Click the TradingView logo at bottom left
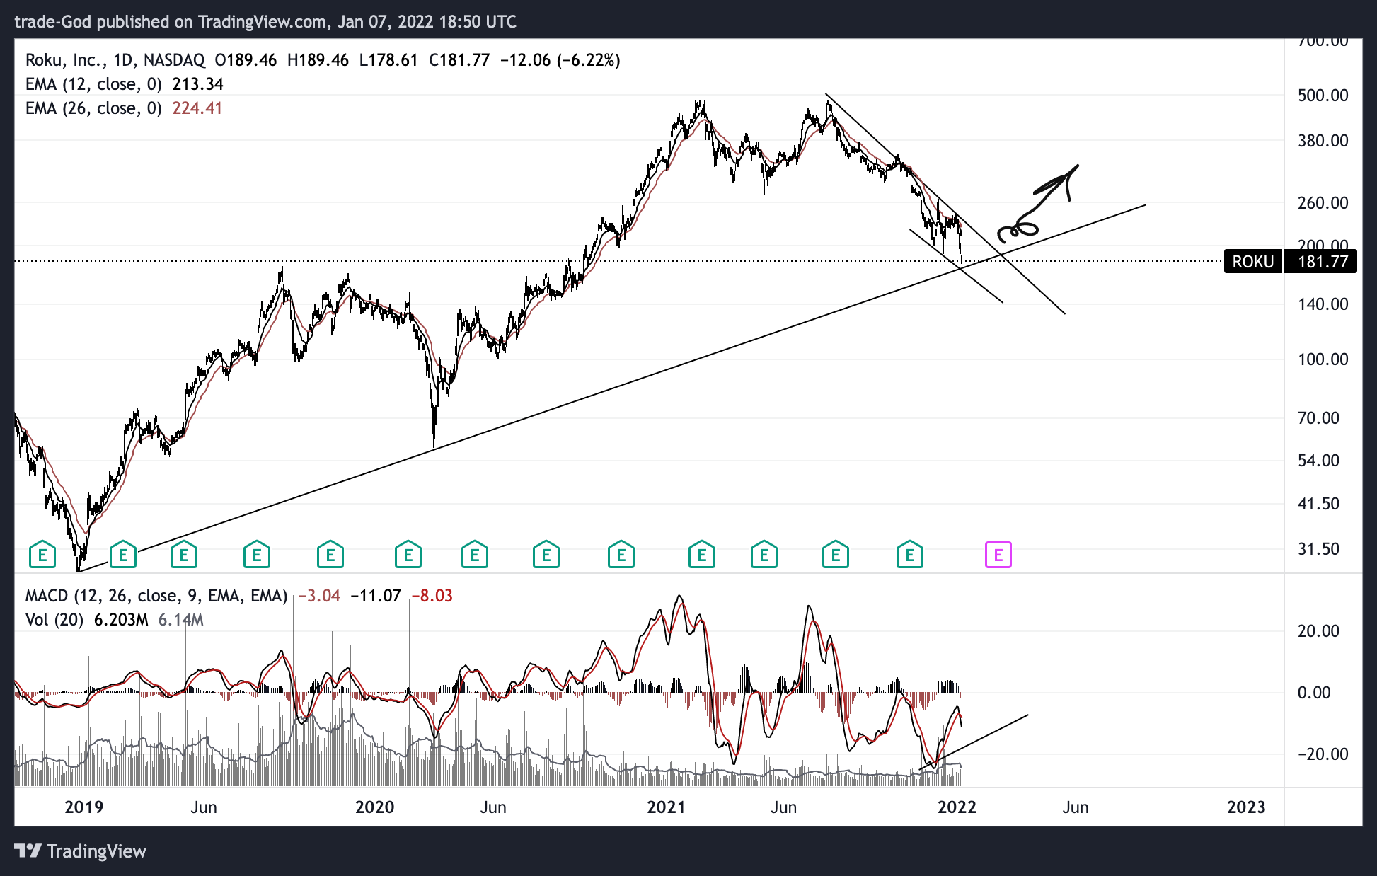This screenshot has height=876, width=1377. coord(80,851)
